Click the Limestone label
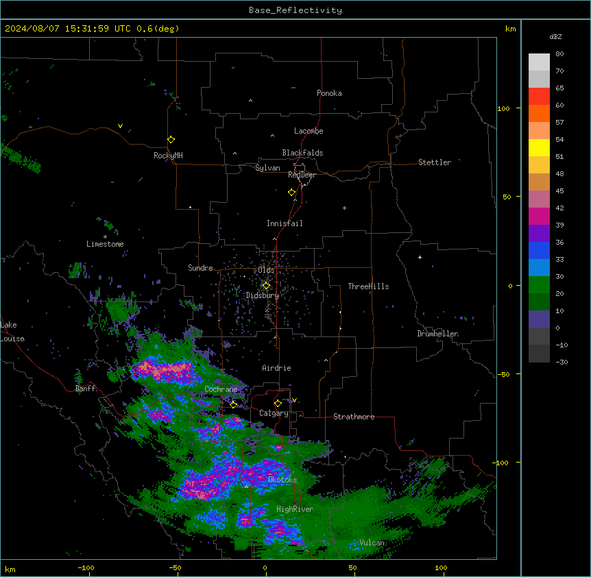 click(x=105, y=244)
